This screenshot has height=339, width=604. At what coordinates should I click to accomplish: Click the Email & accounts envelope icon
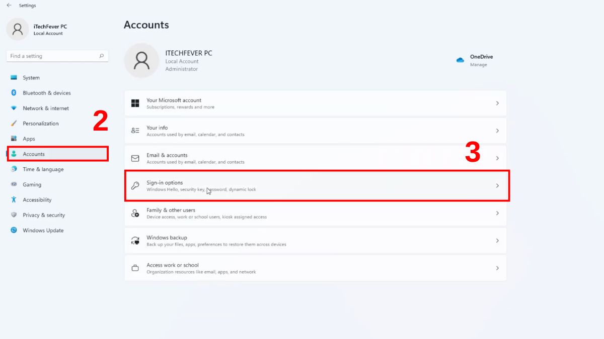pyautogui.click(x=135, y=158)
